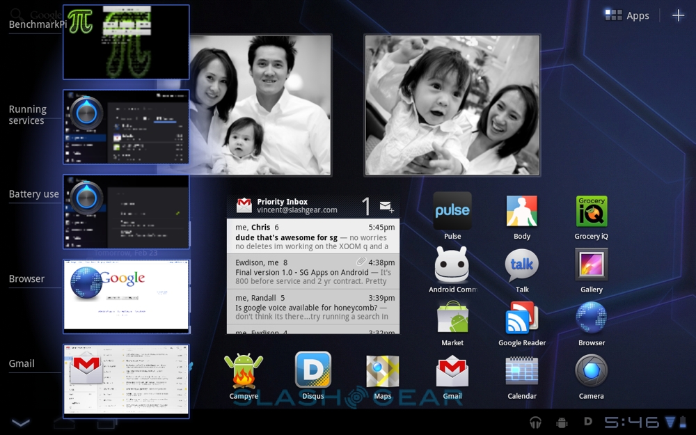Open the Calendar app
Viewport: 696px width, 435px height.
(x=522, y=371)
